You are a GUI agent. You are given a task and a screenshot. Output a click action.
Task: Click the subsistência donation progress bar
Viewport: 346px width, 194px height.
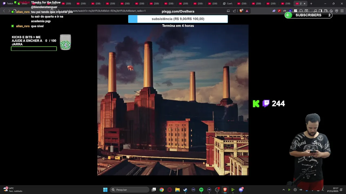click(x=178, y=19)
